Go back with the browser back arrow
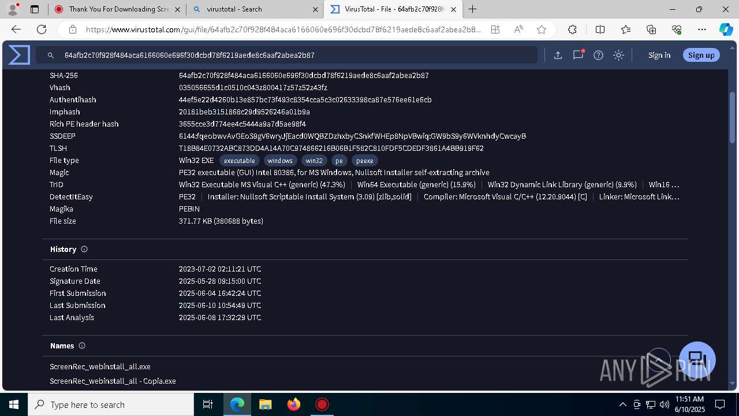 [x=16, y=29]
